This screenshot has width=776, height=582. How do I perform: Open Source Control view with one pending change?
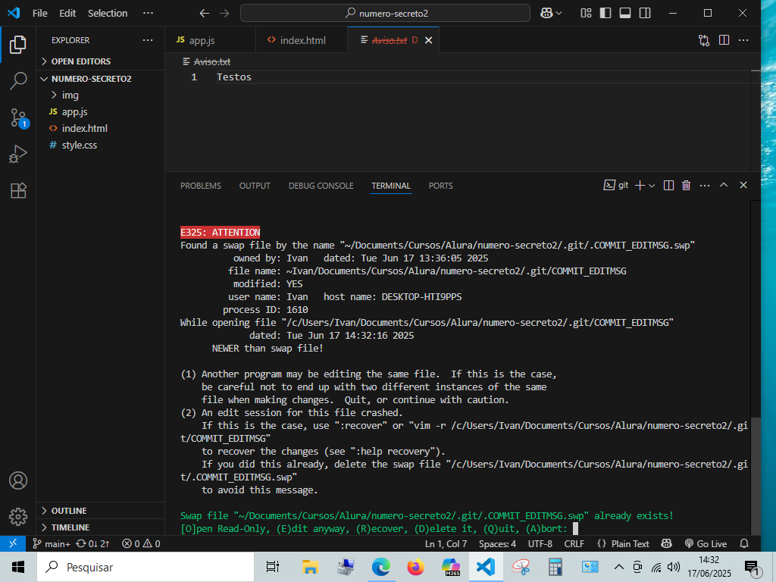18,117
